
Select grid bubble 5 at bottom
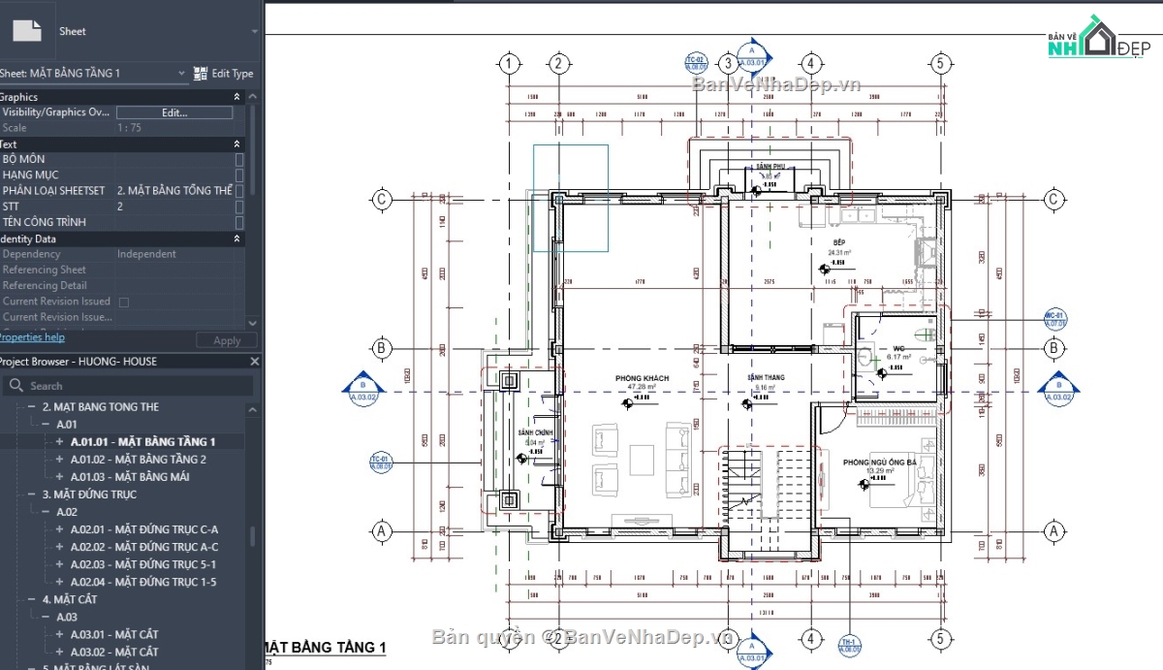point(939,639)
